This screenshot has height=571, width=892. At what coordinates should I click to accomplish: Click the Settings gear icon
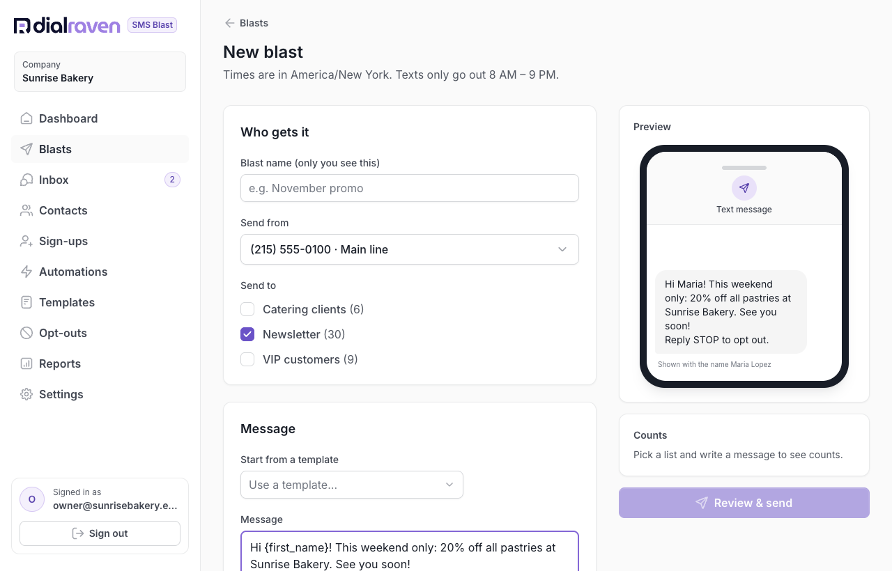26,394
